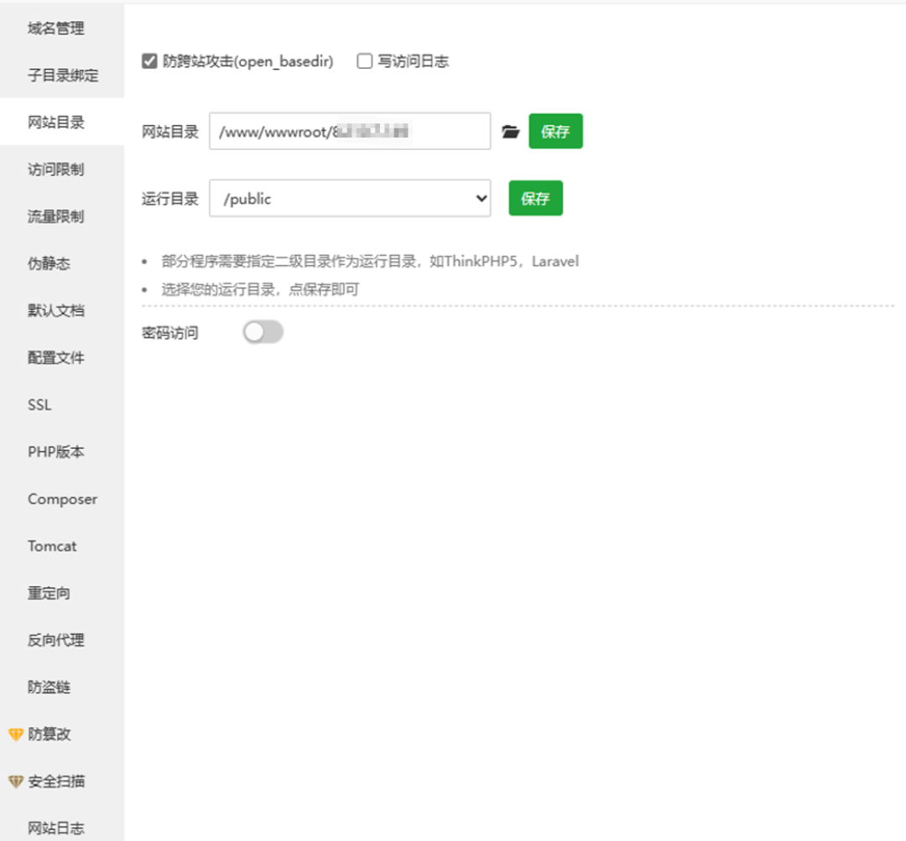Screen dimensions: 906x841
Task: Open the SSL settings tab
Action: (x=39, y=405)
